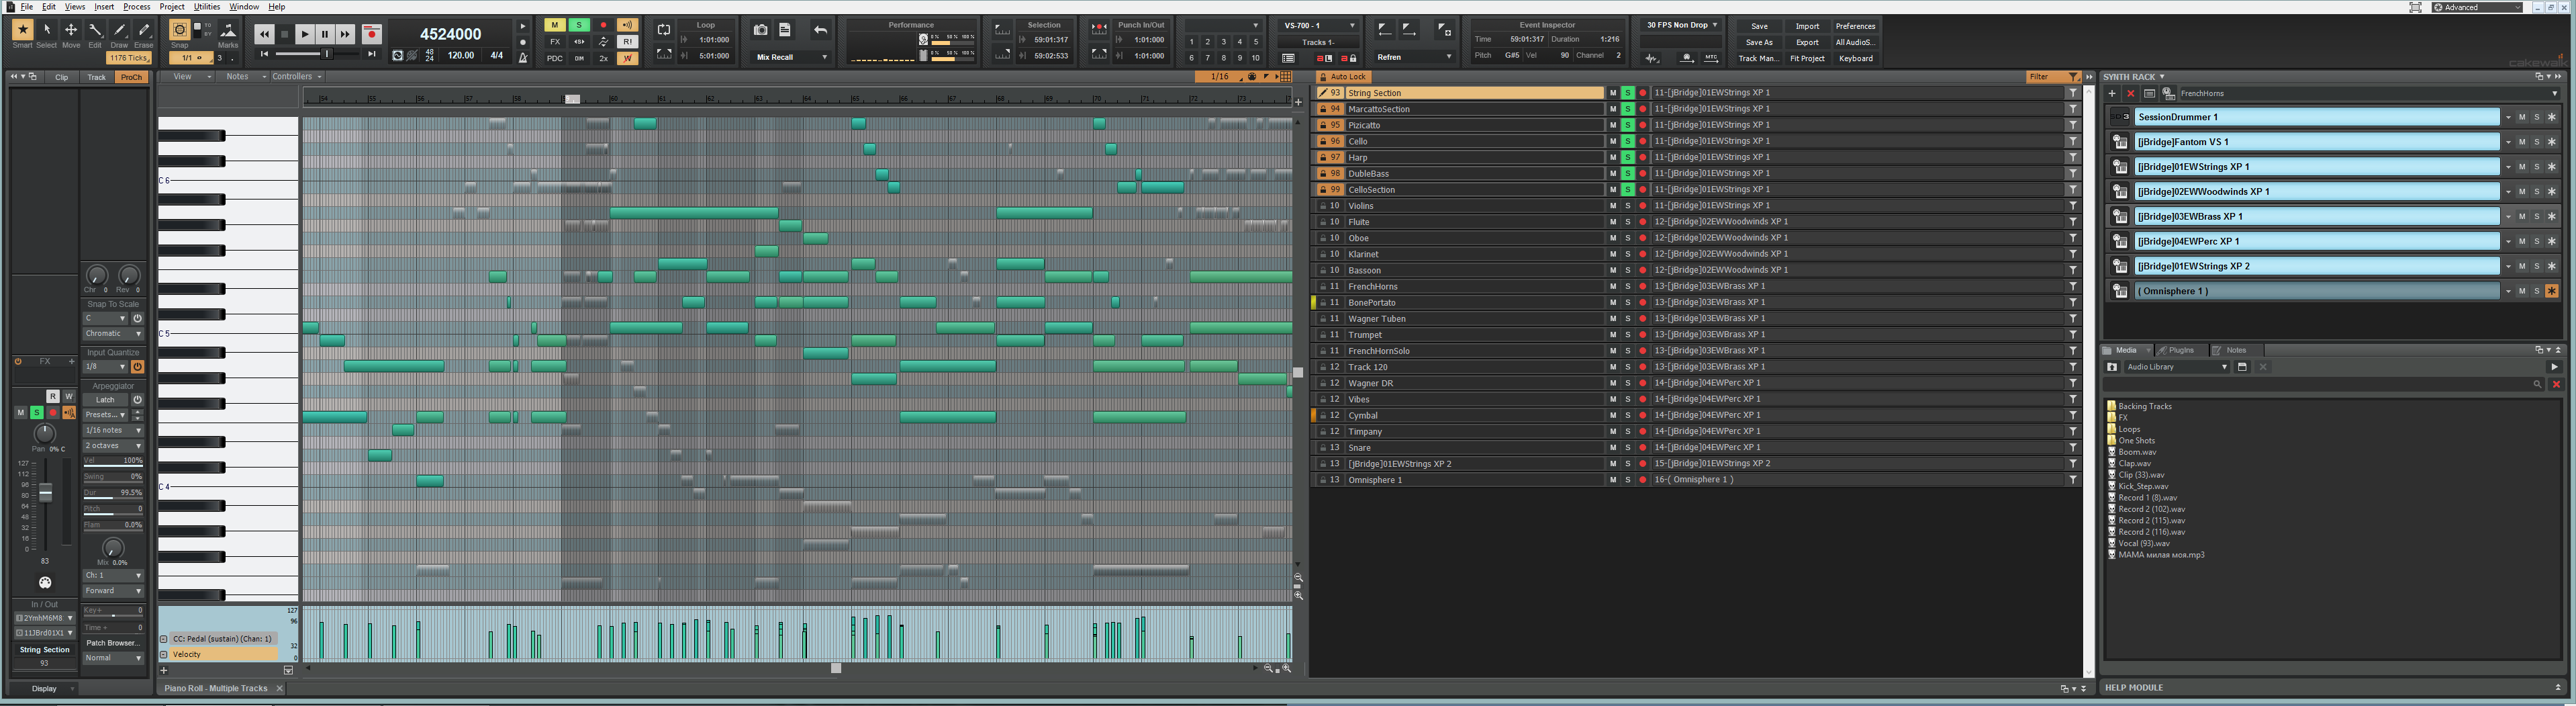The image size is (2576, 706).
Task: Open arpeggiator 1/16 notes dropdown
Action: (x=113, y=430)
